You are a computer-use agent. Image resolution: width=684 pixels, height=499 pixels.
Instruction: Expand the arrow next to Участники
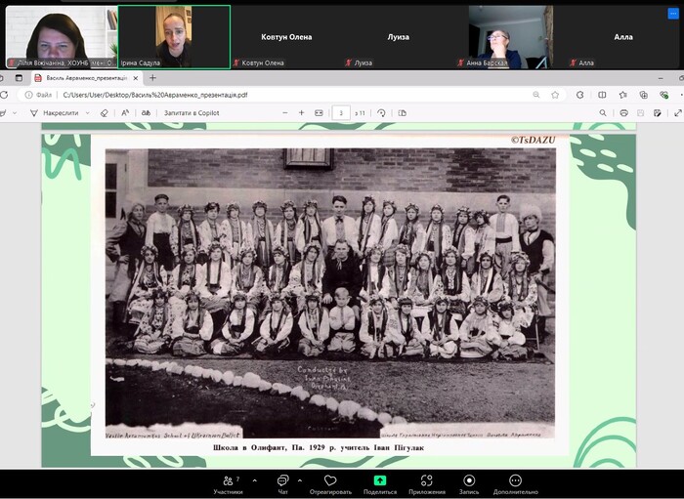tap(255, 480)
